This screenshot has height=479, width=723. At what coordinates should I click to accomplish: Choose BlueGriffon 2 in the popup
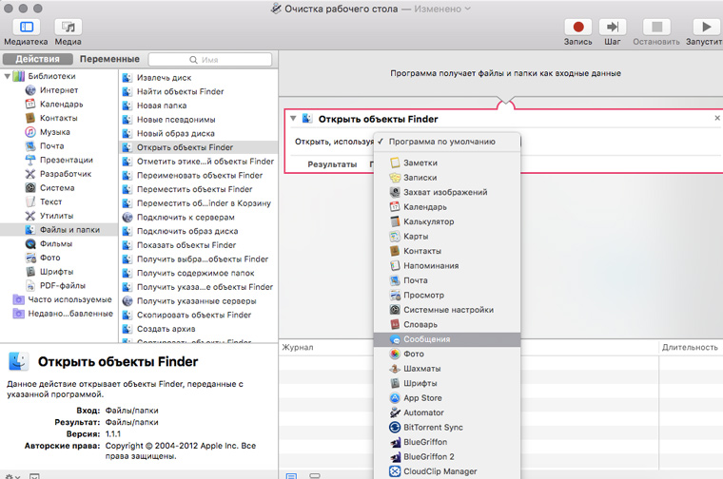447,457
